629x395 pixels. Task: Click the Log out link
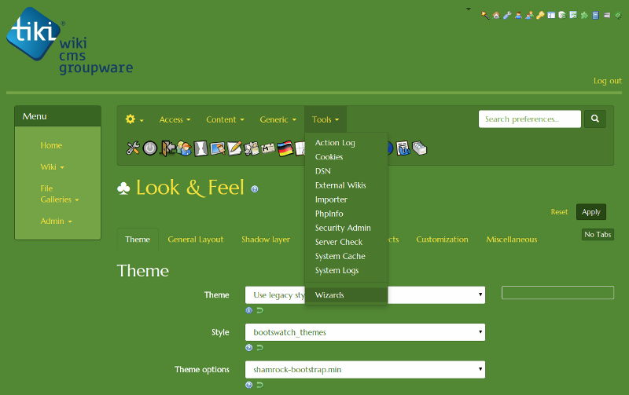pos(607,81)
